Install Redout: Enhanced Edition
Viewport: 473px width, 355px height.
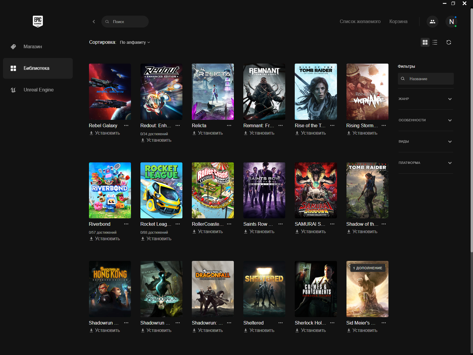(x=156, y=140)
